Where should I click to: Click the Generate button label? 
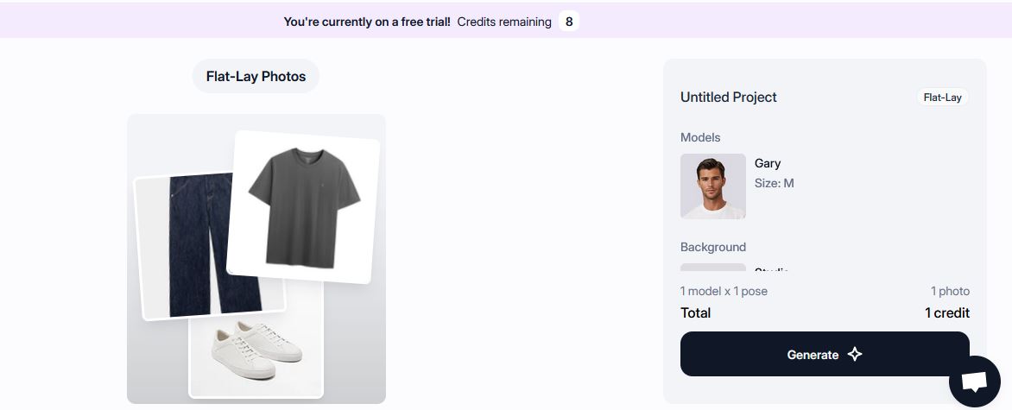pyautogui.click(x=813, y=355)
